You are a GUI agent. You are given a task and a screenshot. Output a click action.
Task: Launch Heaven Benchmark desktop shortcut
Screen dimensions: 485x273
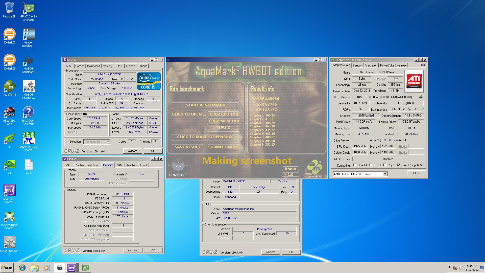click(29, 38)
